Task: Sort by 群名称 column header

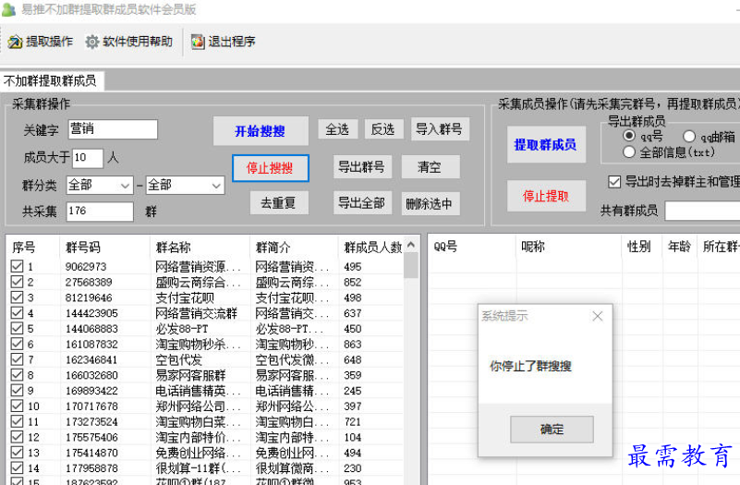Action: (x=200, y=248)
